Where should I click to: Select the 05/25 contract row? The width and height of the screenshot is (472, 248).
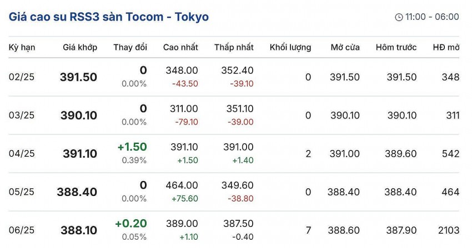[22, 192]
